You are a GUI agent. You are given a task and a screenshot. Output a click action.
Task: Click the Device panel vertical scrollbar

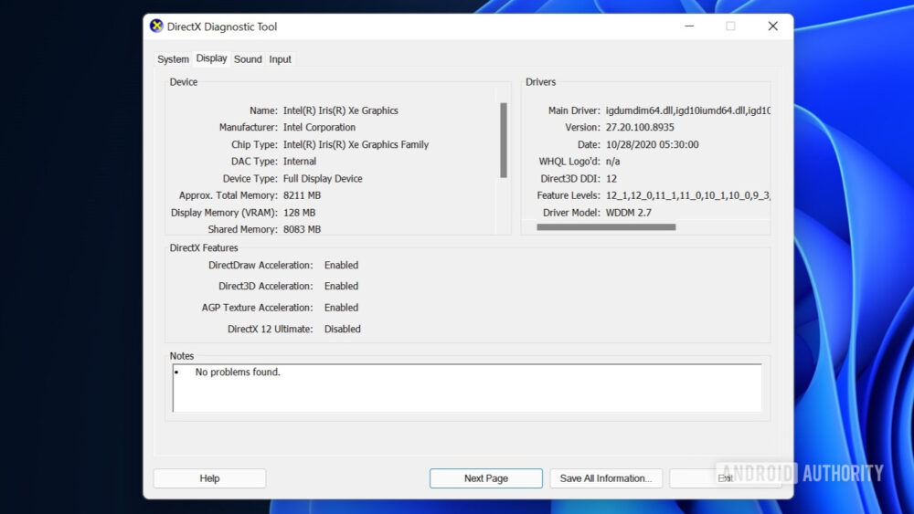coord(504,140)
